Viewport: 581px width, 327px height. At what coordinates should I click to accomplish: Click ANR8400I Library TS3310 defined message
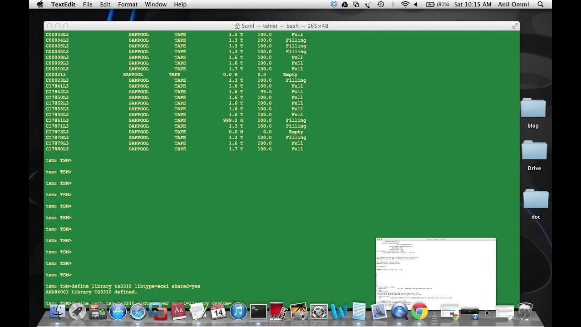pyautogui.click(x=91, y=292)
